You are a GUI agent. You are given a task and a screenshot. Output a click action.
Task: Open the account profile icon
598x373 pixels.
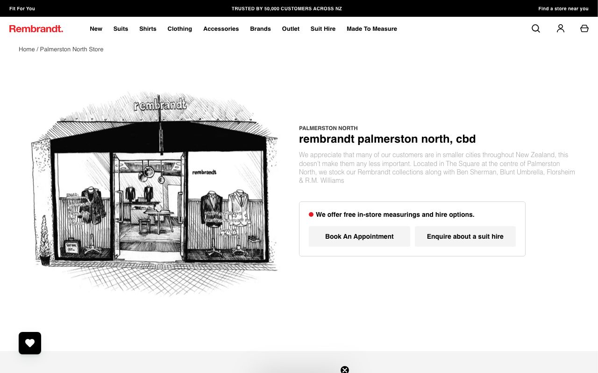(561, 28)
